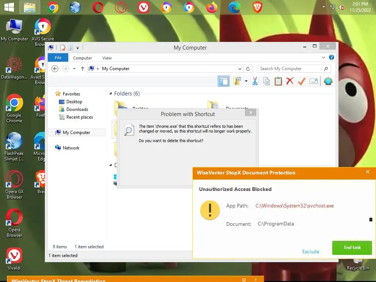Viewport: 376px width, 282px height.
Task: Open the AVG Secure Browser desktop shortcut
Action: click(x=43, y=32)
